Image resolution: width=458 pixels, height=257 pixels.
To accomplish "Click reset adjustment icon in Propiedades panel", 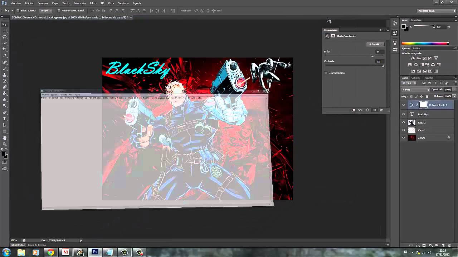I will pos(367,110).
